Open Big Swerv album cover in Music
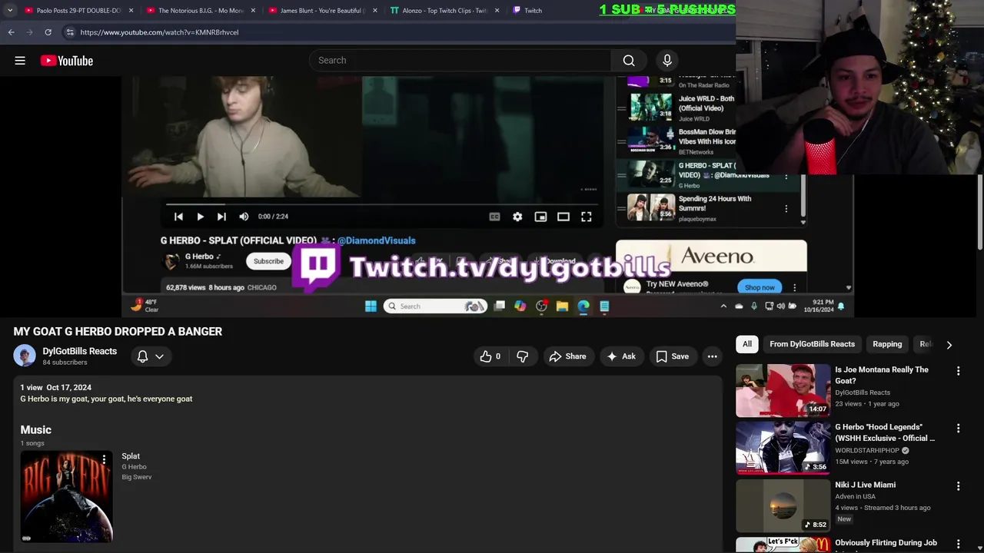 click(66, 496)
